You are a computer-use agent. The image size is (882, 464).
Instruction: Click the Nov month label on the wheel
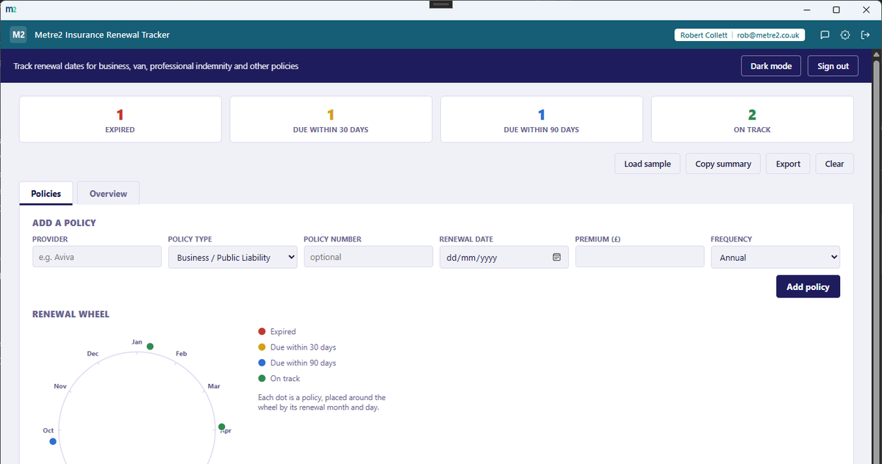[x=60, y=386]
